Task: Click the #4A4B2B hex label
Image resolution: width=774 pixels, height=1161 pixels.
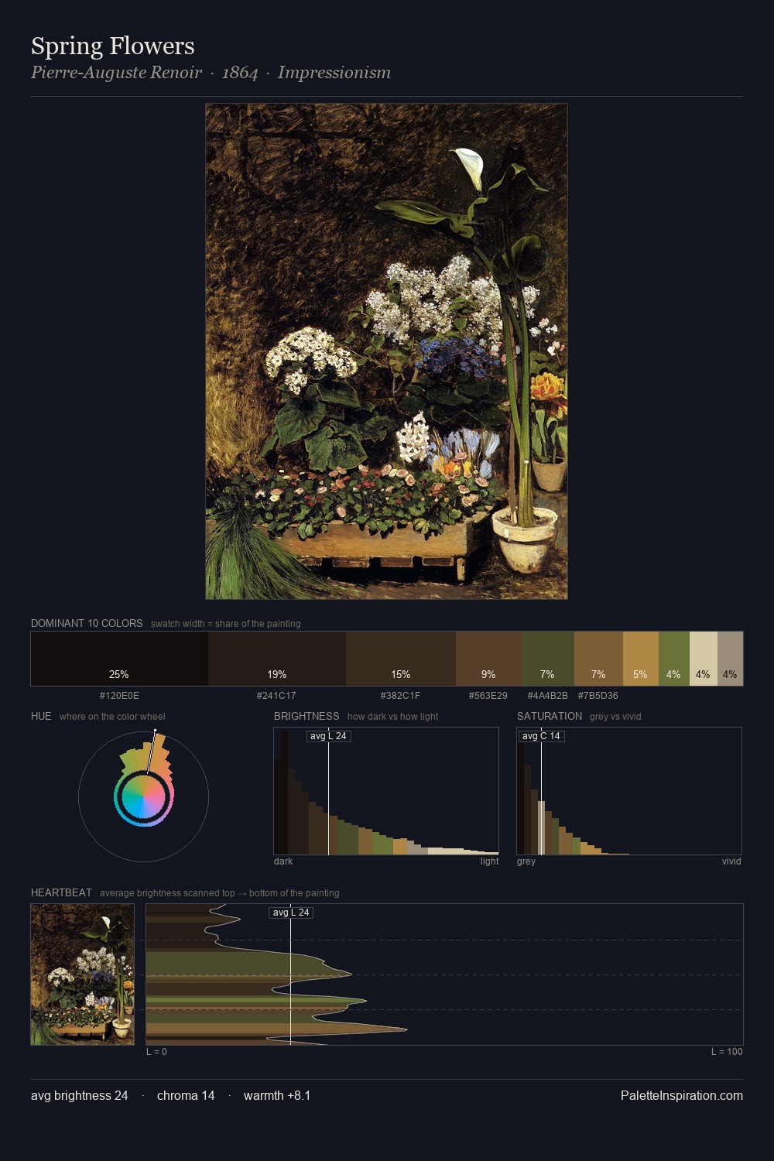Action: 548,696
